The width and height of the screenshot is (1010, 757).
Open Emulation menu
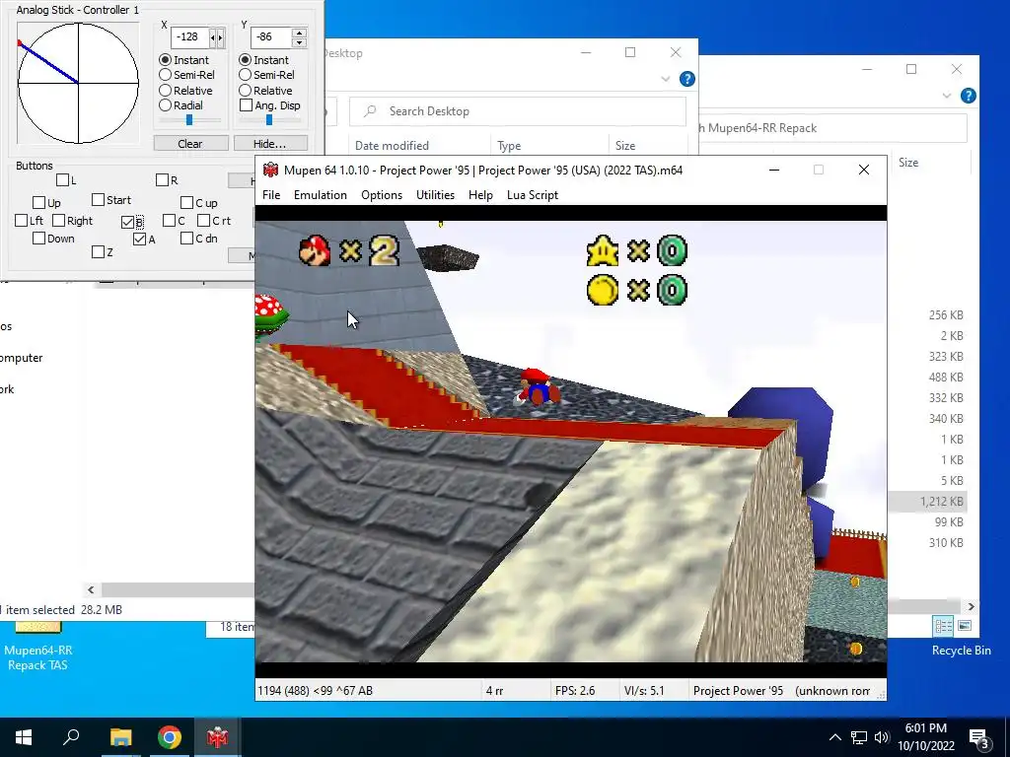321,195
